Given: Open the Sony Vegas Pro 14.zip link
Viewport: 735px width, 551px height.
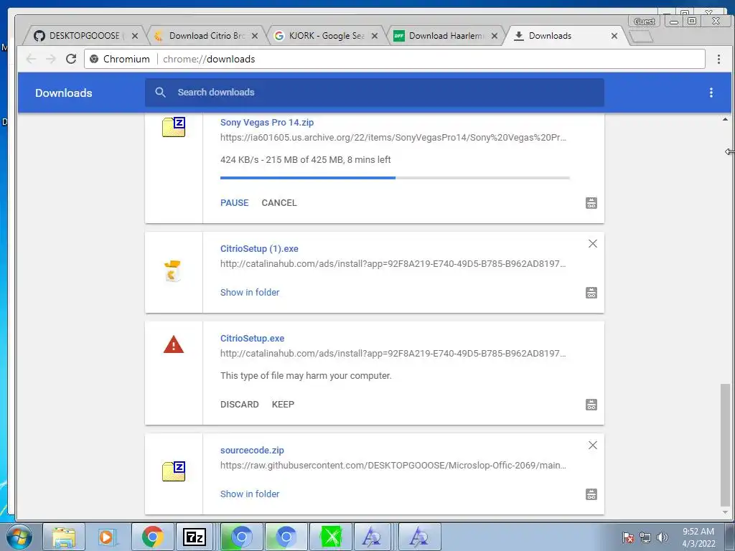Looking at the screenshot, I should click(267, 122).
